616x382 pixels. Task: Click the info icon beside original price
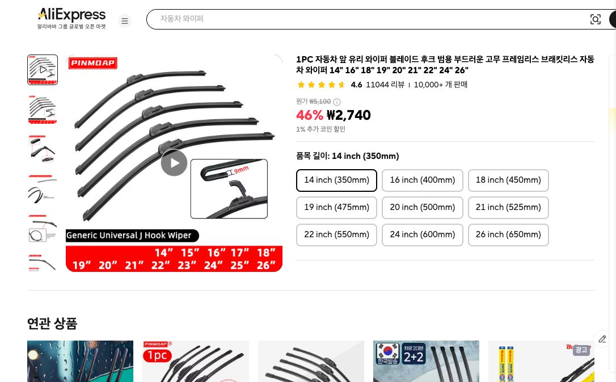click(x=337, y=102)
